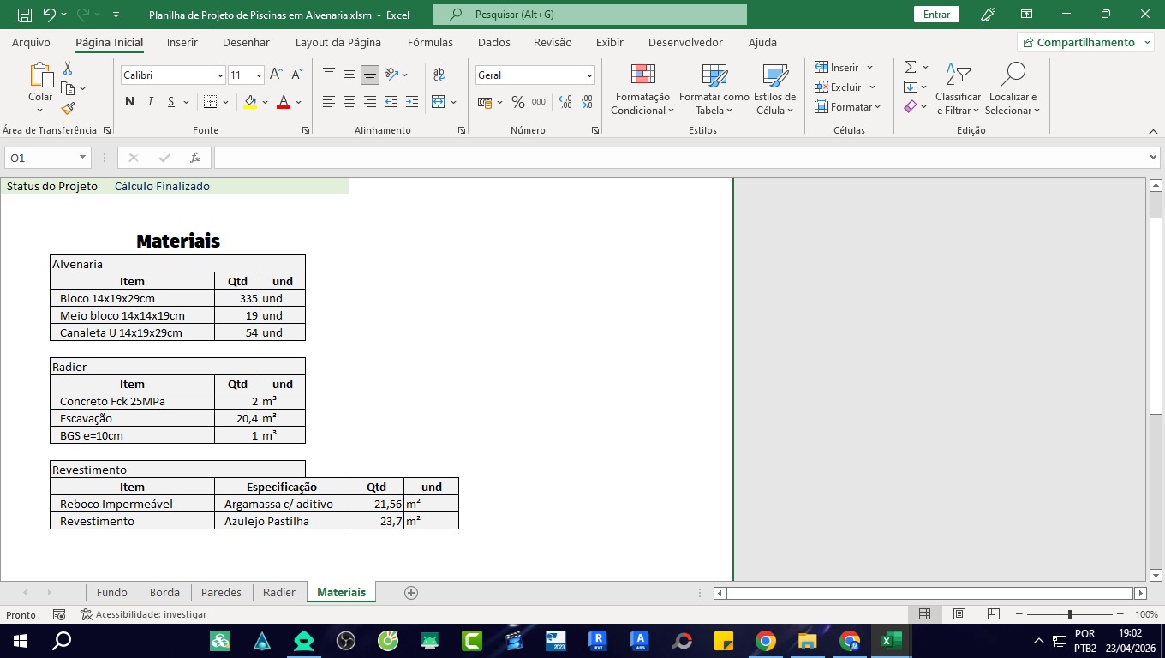
Task: Switch to Page Layout view in status bar
Action: [959, 614]
